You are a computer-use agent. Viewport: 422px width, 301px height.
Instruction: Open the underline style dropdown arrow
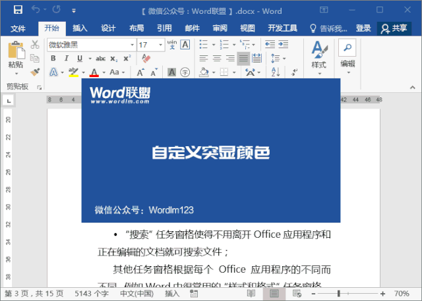pyautogui.click(x=90, y=59)
